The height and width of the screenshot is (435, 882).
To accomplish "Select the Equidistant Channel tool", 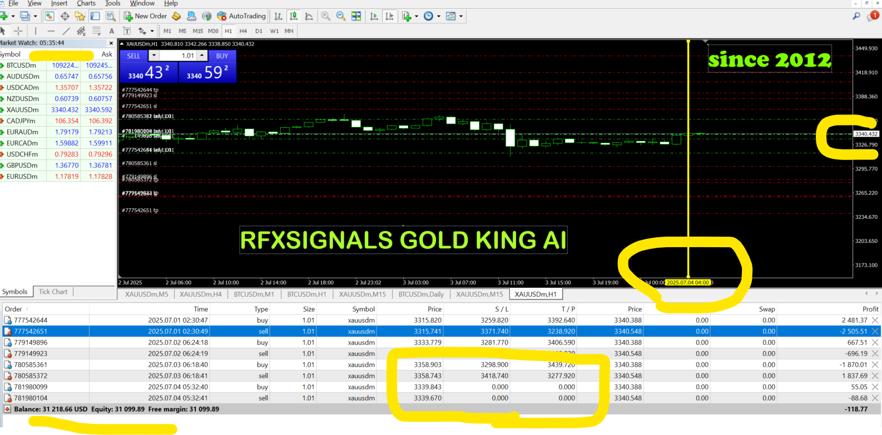I will (x=81, y=31).
